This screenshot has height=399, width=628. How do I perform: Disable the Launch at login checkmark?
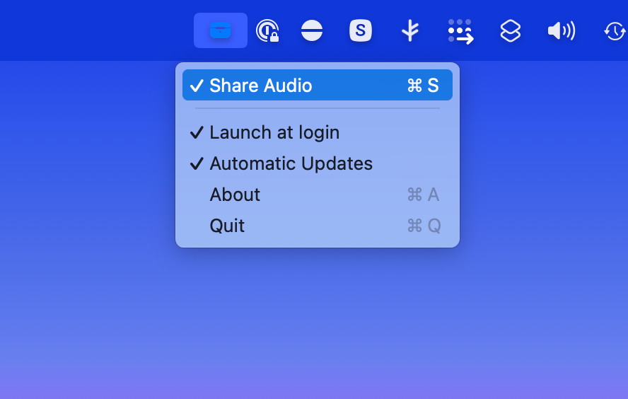click(197, 132)
